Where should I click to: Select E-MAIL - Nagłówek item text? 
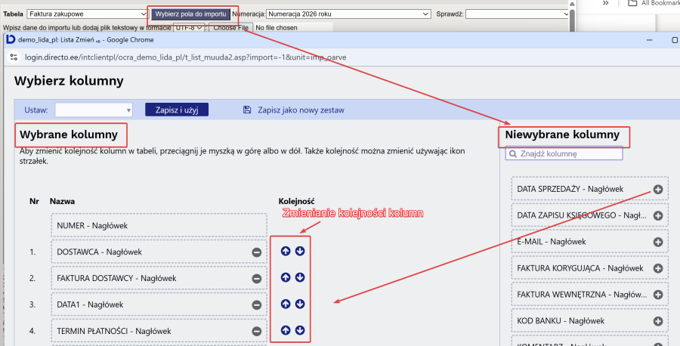tap(552, 242)
